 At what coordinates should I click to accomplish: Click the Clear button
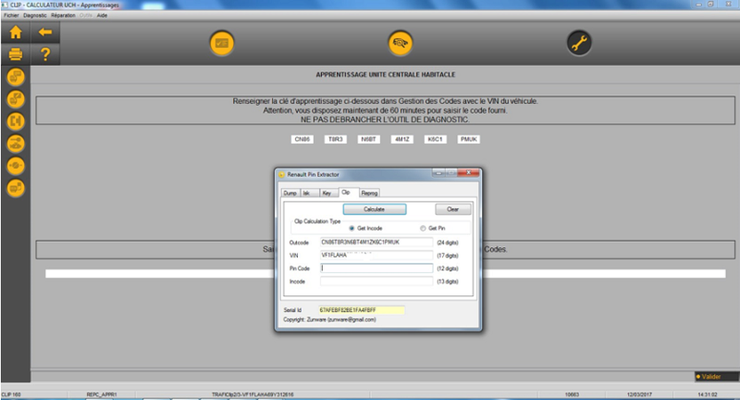[x=452, y=209]
